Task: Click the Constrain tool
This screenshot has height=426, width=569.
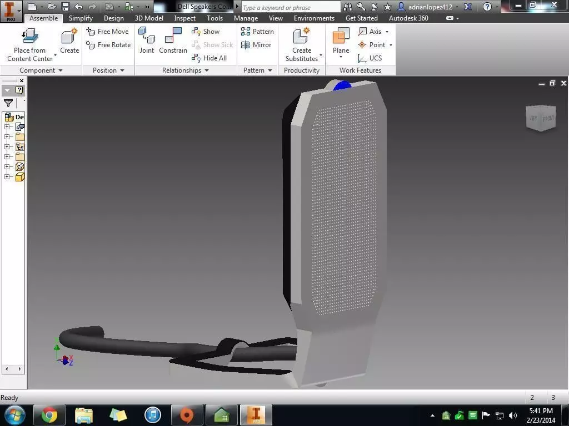Action: (x=173, y=40)
